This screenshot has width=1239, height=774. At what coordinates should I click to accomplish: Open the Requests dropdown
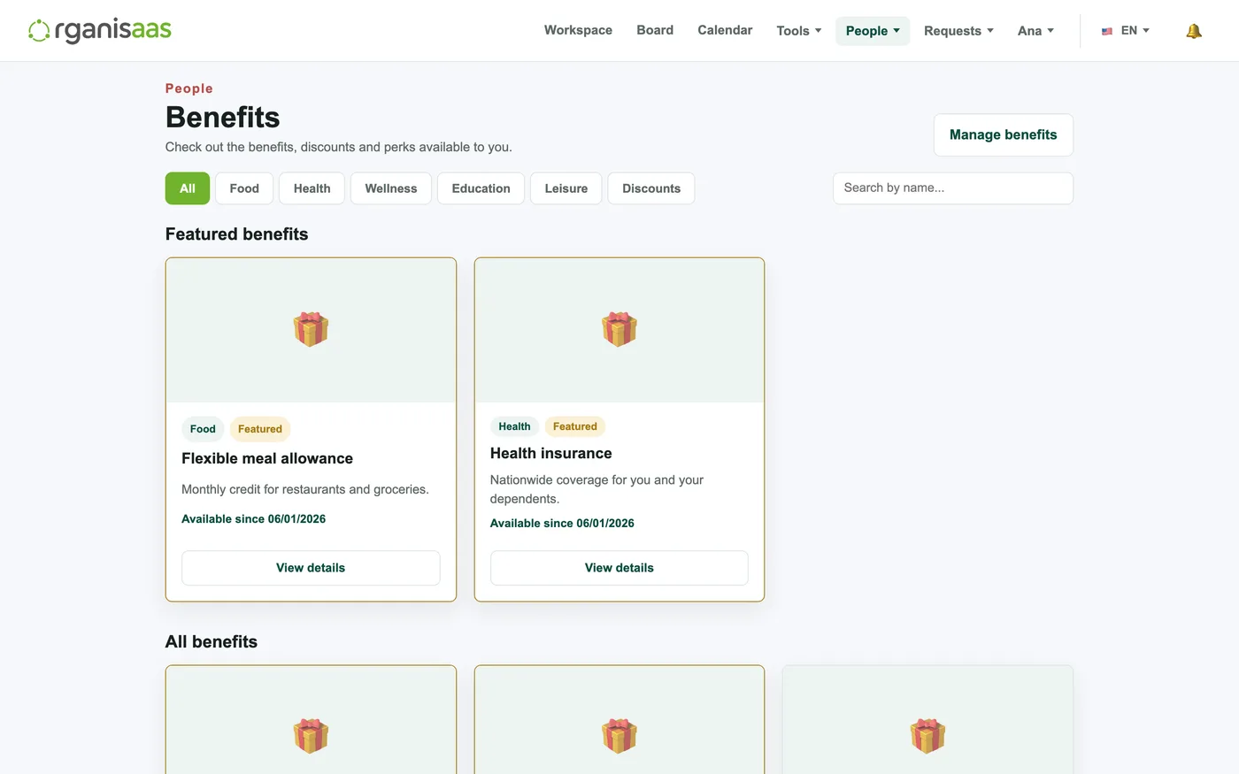coord(958,31)
